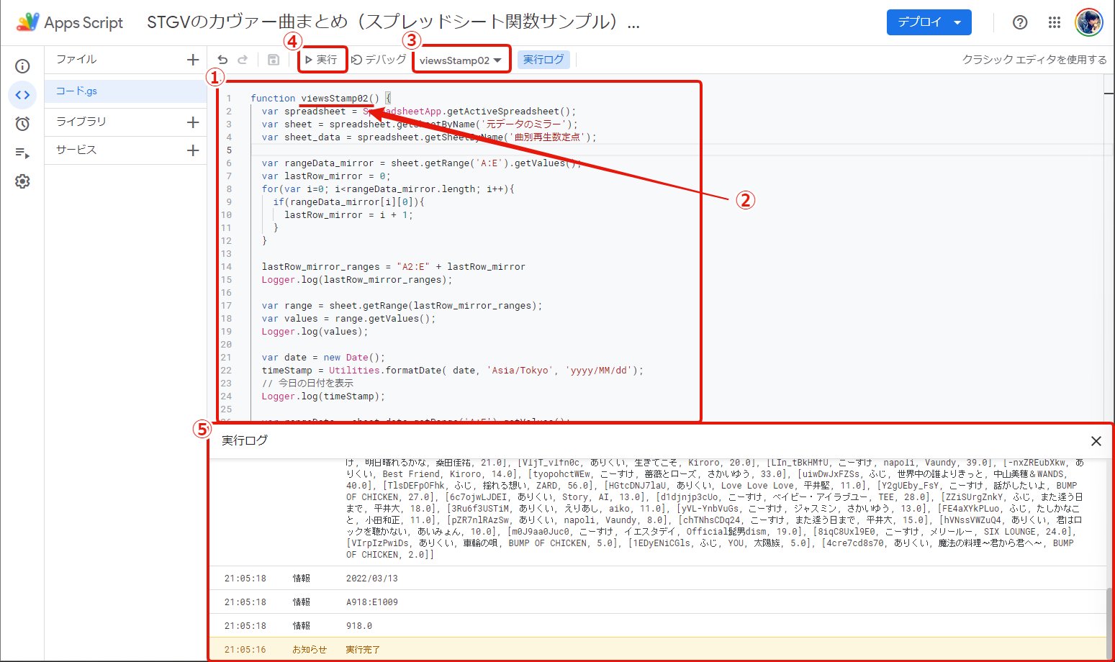Toggle the 実行ログ execution log button
The image size is (1115, 662).
[x=543, y=60]
